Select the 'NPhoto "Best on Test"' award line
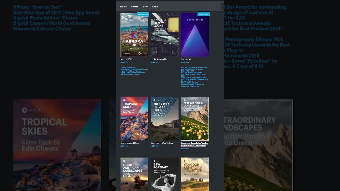340x191 pixels. click(128, 68)
